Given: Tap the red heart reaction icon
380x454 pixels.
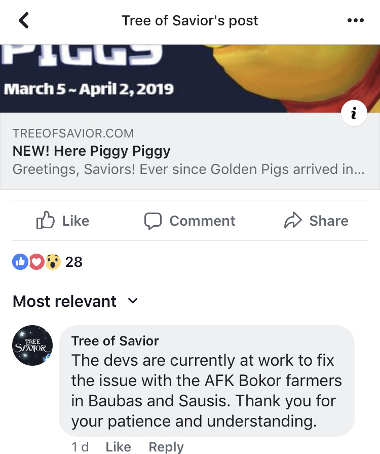Looking at the screenshot, I should pos(36,262).
